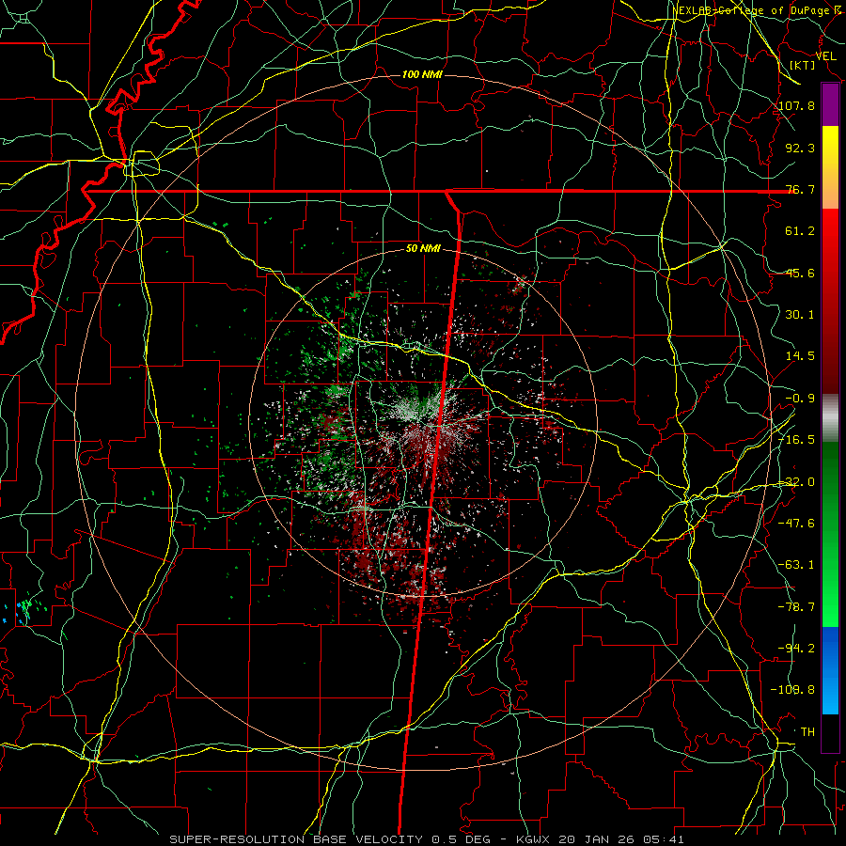846x846 pixels.
Task: Click the 107.8 value on velocity scale
Action: point(796,105)
